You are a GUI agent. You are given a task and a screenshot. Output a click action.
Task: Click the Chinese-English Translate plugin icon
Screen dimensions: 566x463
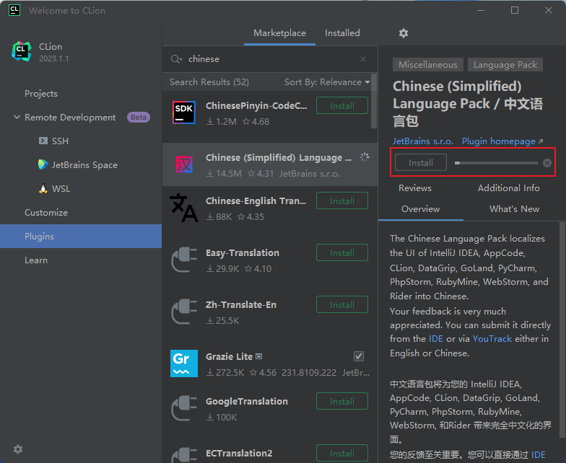tap(183, 208)
